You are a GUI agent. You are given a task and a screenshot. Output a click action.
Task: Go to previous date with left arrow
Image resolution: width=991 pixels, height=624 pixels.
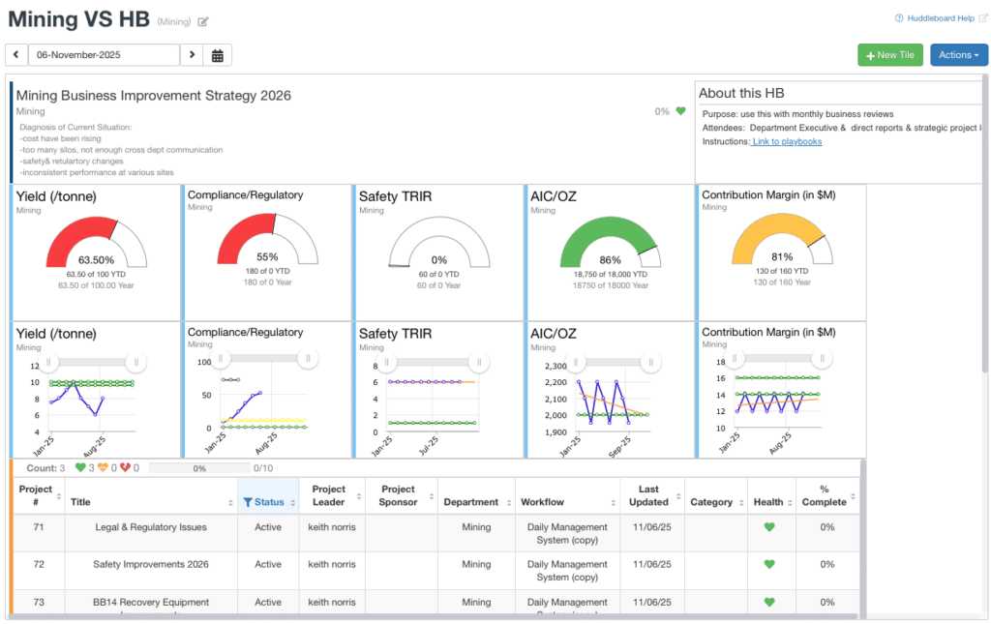(x=16, y=55)
